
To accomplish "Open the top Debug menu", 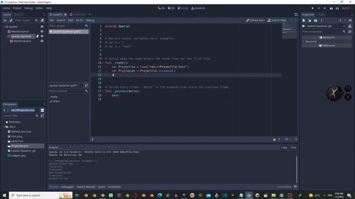I will point(28,8).
